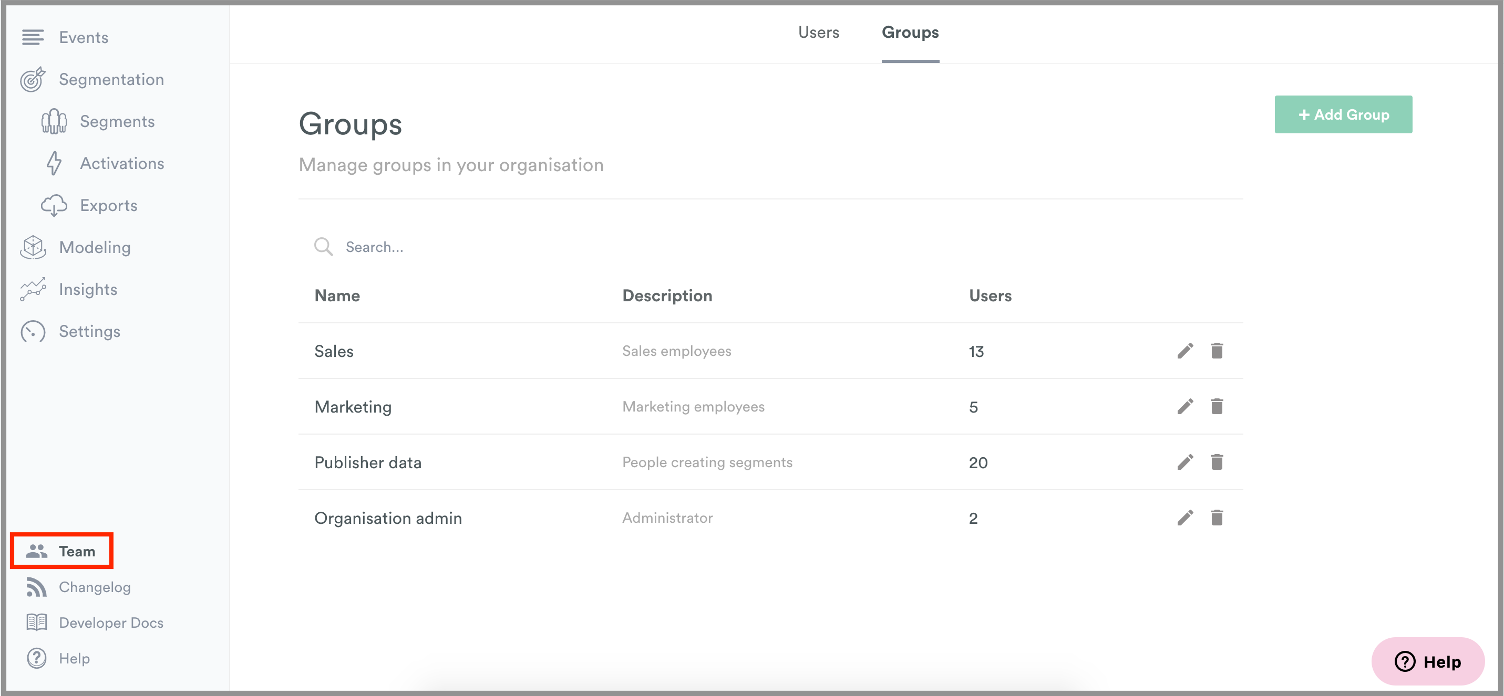Open Segmentation in the sidebar
The width and height of the screenshot is (1504, 696).
[111, 79]
